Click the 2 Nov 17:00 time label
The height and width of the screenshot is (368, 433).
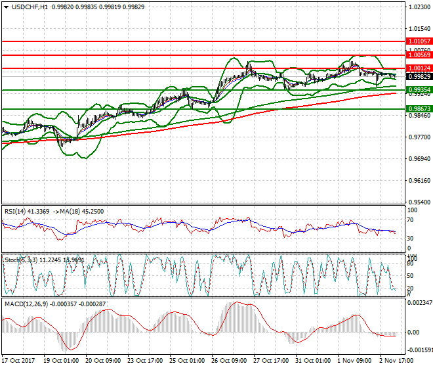396,361
